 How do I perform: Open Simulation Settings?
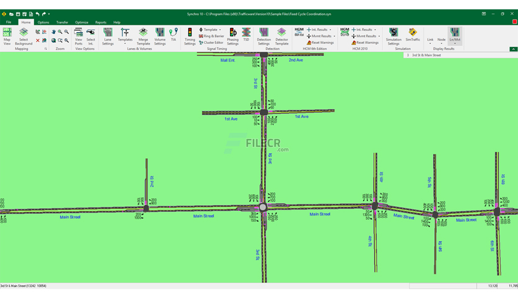pyautogui.click(x=393, y=36)
